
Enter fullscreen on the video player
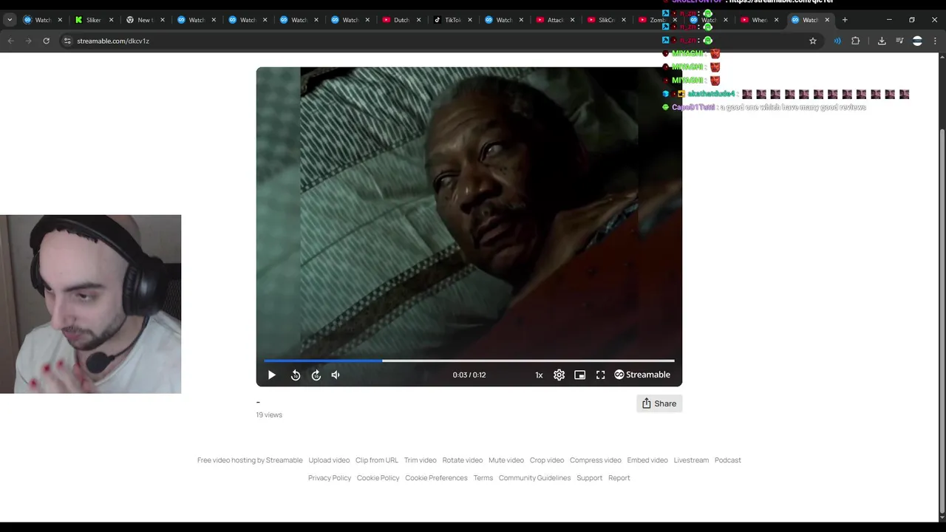coord(601,375)
